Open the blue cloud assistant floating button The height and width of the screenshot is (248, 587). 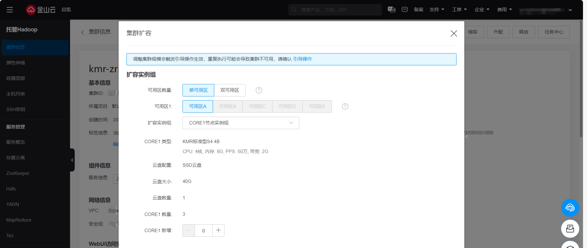[x=570, y=208]
